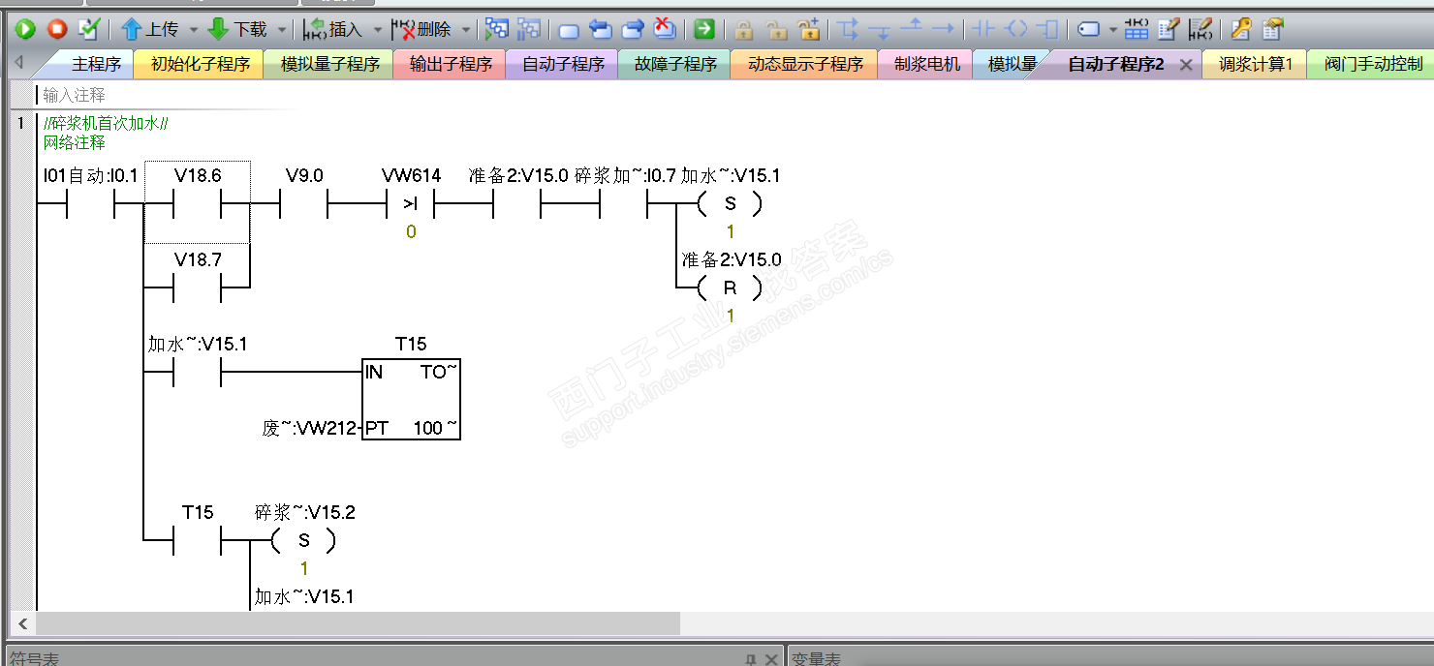Screen dimensions: 1434x666
Task: Click the Upload (上传) button
Action: [x=149, y=29]
